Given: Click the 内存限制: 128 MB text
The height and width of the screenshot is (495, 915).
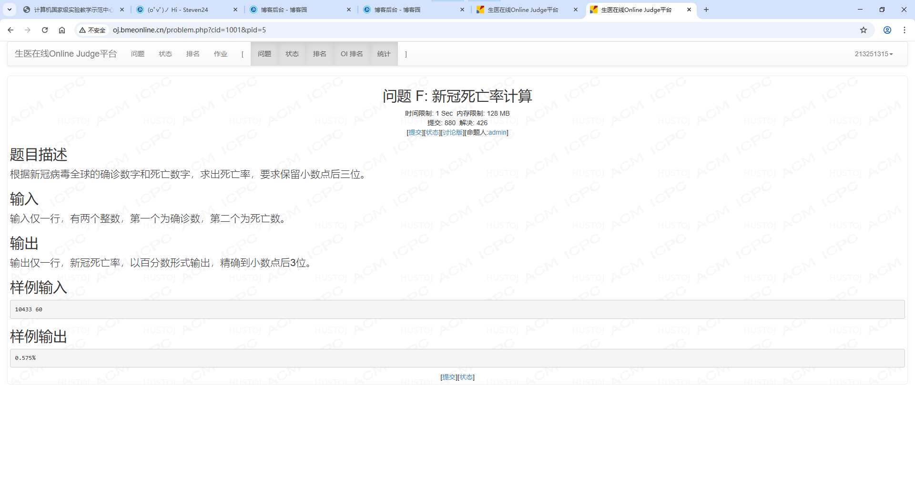Looking at the screenshot, I should pyautogui.click(x=483, y=113).
